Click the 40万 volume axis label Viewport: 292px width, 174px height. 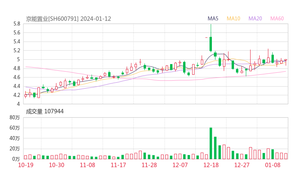point(15,138)
